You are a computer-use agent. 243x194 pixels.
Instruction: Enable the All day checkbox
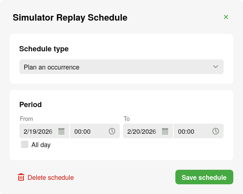(x=25, y=144)
